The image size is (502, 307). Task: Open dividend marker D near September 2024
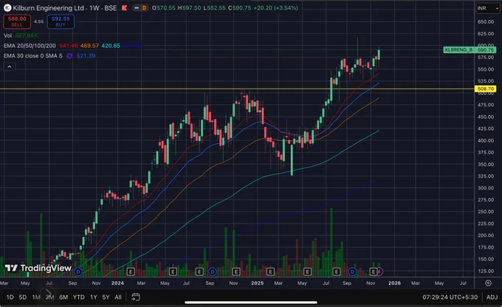point(213,272)
